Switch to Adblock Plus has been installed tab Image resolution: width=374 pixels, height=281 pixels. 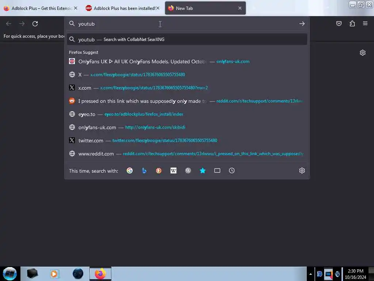(123, 8)
